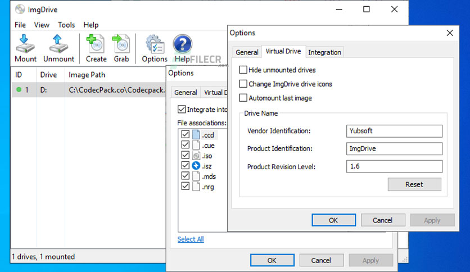The height and width of the screenshot is (272, 470).
Task: Cancel the front Options dialog
Action: pyautogui.click(x=383, y=220)
